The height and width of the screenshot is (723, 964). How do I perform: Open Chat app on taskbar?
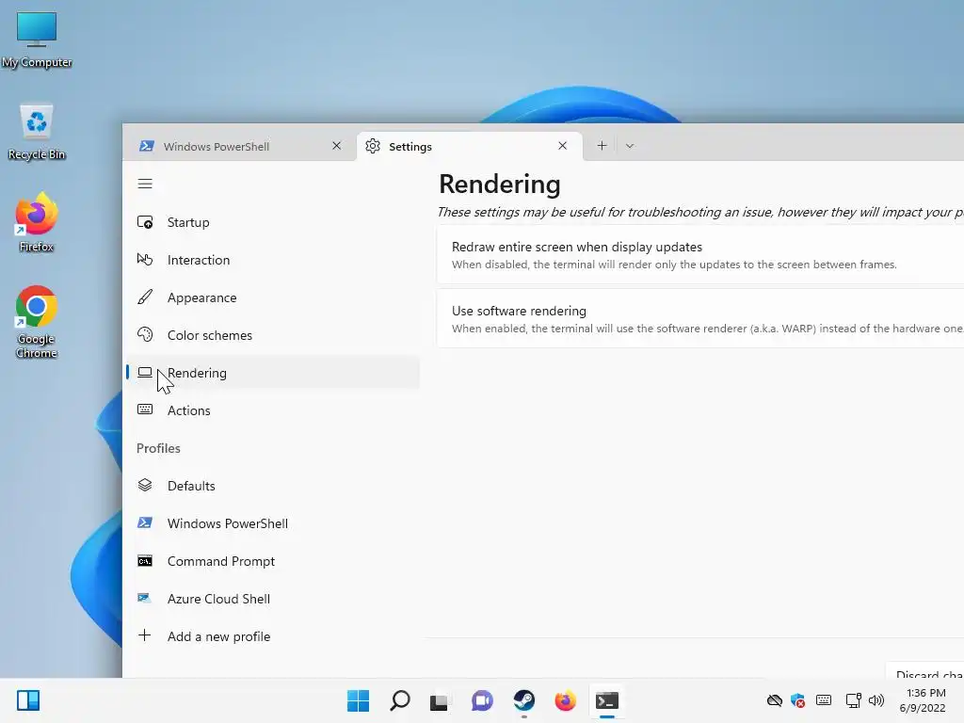pos(482,700)
